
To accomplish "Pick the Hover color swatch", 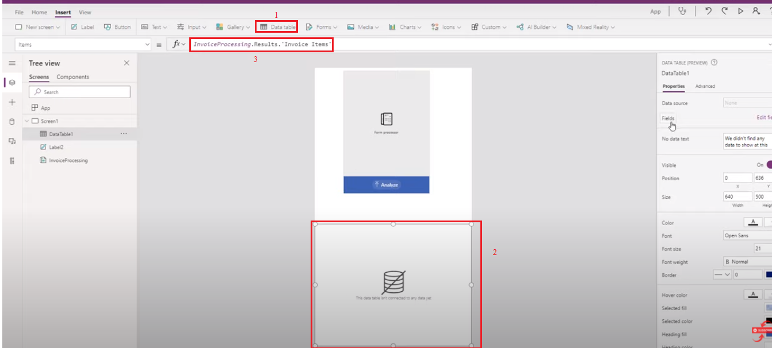I will pos(753,295).
